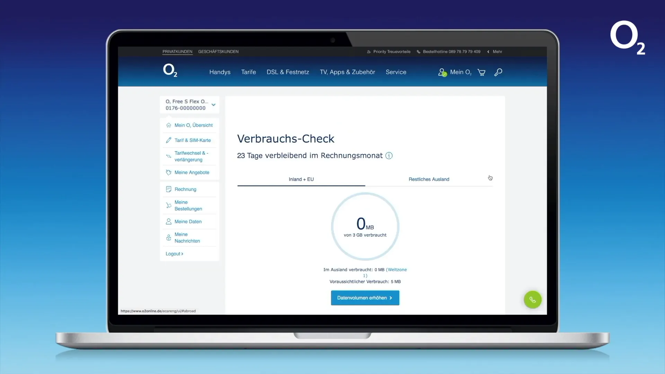Viewport: 665px width, 374px height.
Task: Click the Priority Treuevorteile link text
Action: [x=392, y=52]
